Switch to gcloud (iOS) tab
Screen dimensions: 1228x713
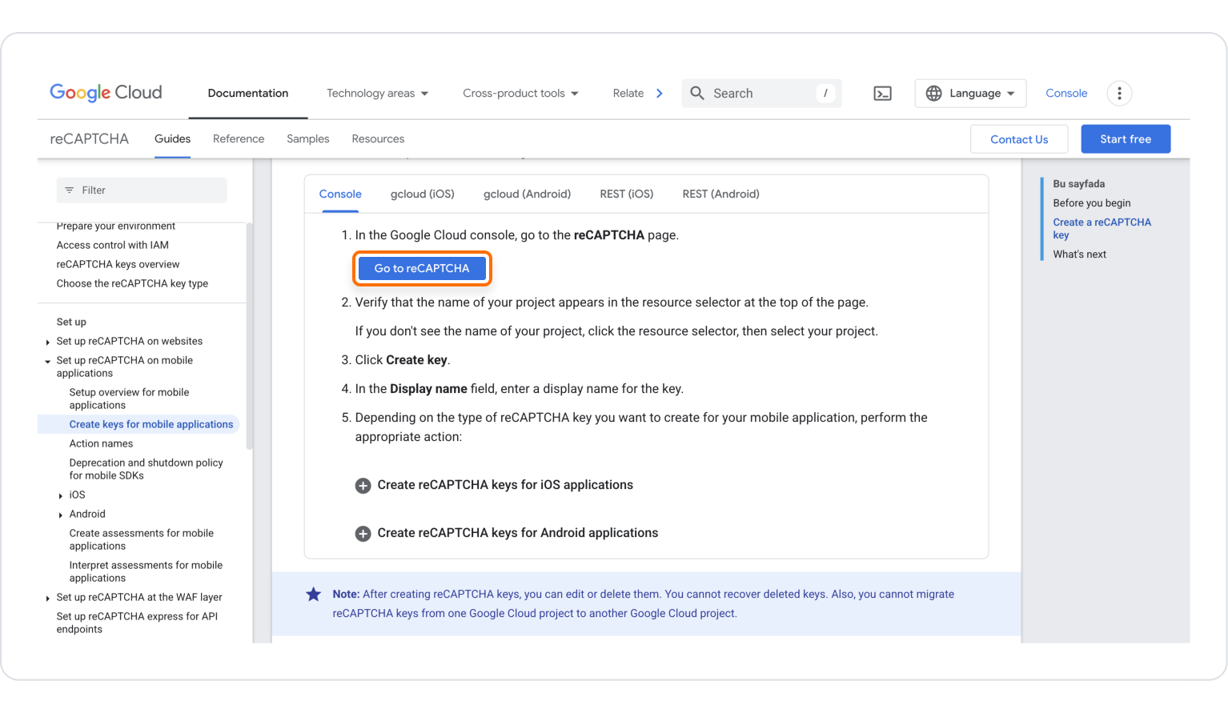(x=423, y=194)
